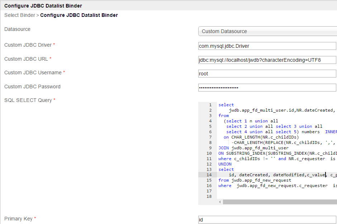Click the 'from' keyword on line 3
The width and height of the screenshot is (337, 224).
[223, 116]
